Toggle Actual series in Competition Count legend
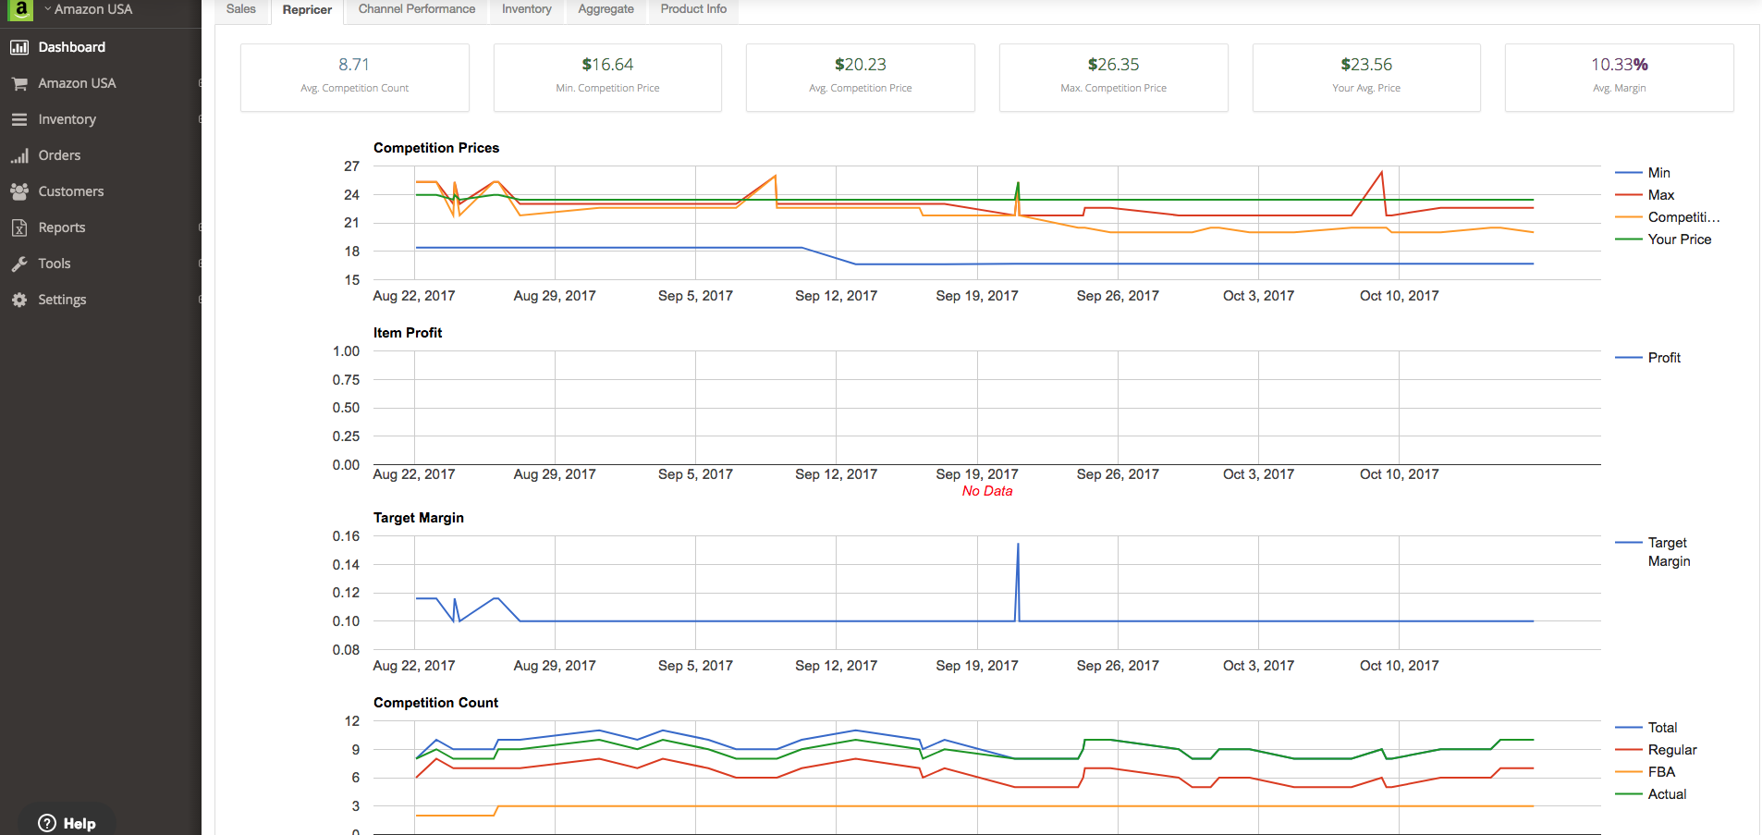 (x=1651, y=794)
